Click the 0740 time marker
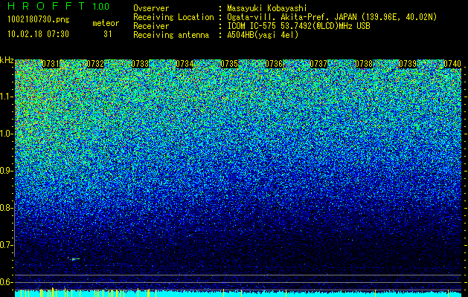 coord(452,64)
